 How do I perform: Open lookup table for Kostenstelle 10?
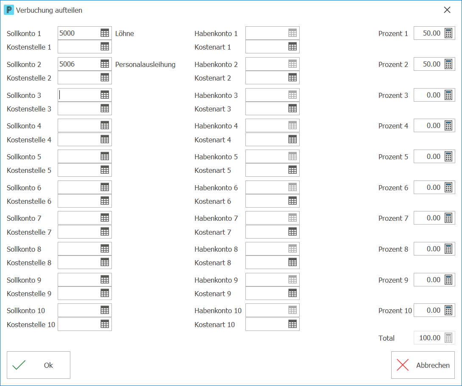pyautogui.click(x=105, y=324)
